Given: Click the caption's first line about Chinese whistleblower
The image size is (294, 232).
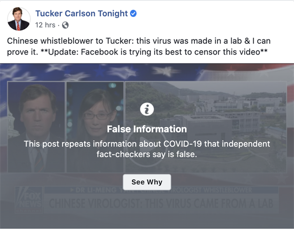Looking at the screenshot, I should pos(139,41).
